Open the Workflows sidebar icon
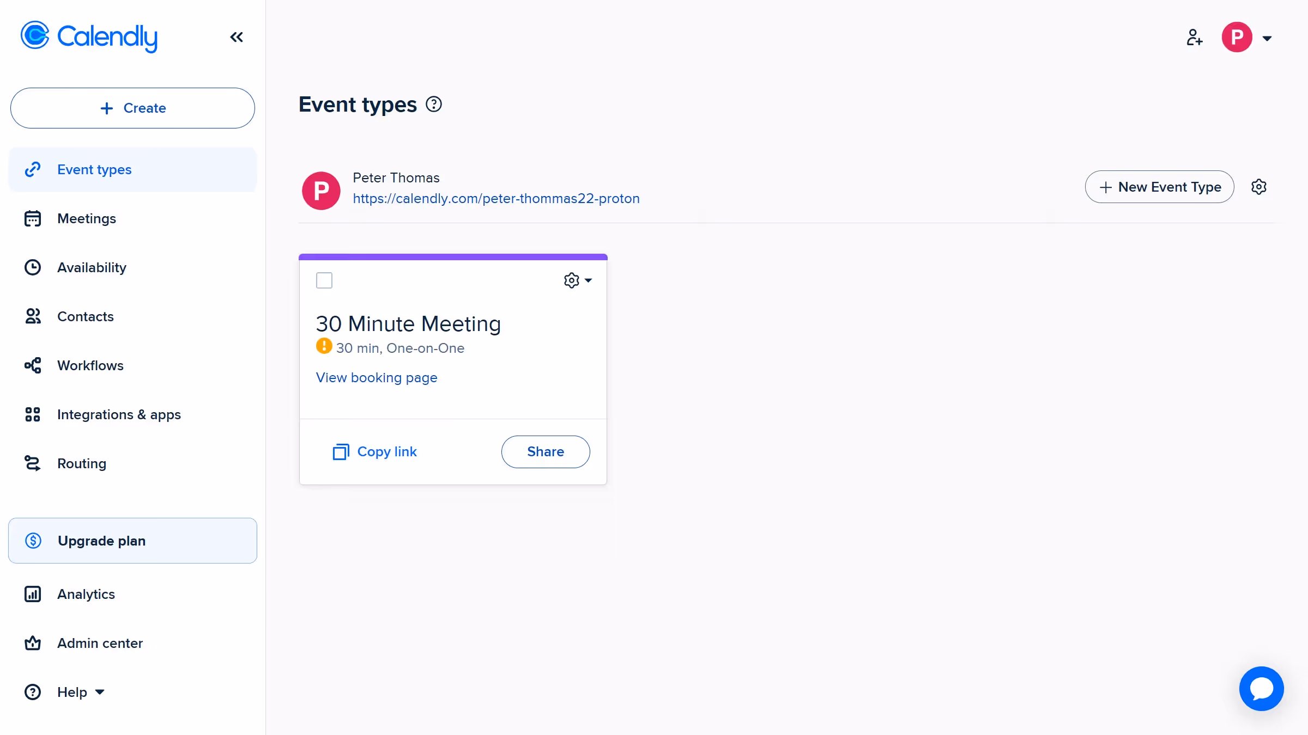The width and height of the screenshot is (1308, 735). coord(32,365)
